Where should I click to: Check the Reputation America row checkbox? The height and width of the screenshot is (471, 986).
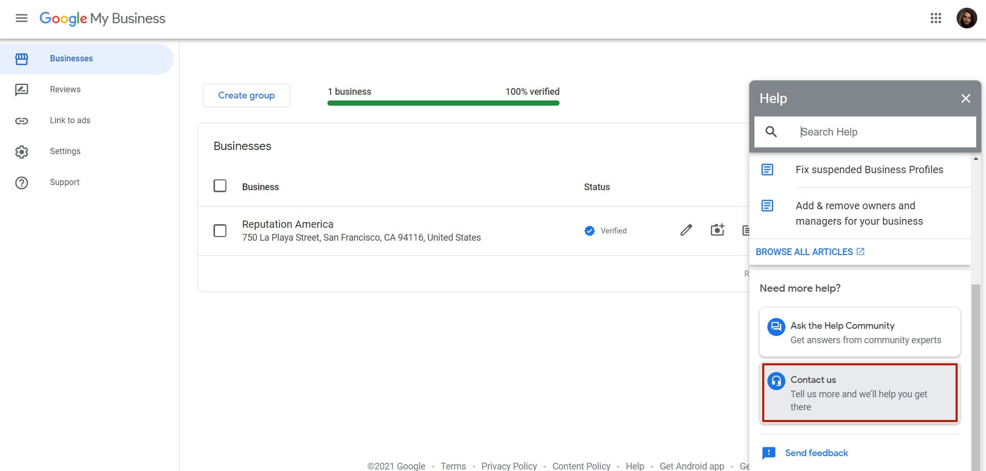pyautogui.click(x=220, y=230)
